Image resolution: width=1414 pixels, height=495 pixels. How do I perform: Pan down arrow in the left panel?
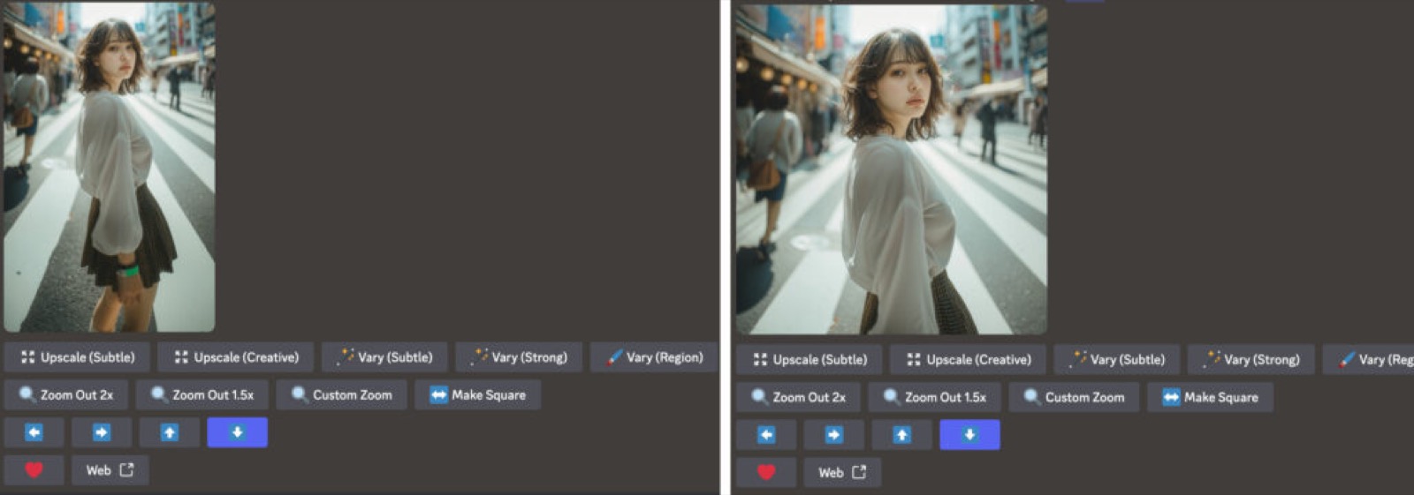point(238,432)
